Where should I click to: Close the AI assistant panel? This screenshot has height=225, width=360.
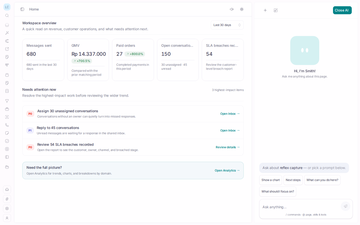[342, 10]
